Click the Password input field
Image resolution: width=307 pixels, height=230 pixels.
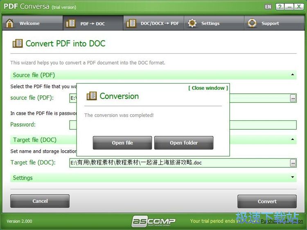(x=263, y=125)
